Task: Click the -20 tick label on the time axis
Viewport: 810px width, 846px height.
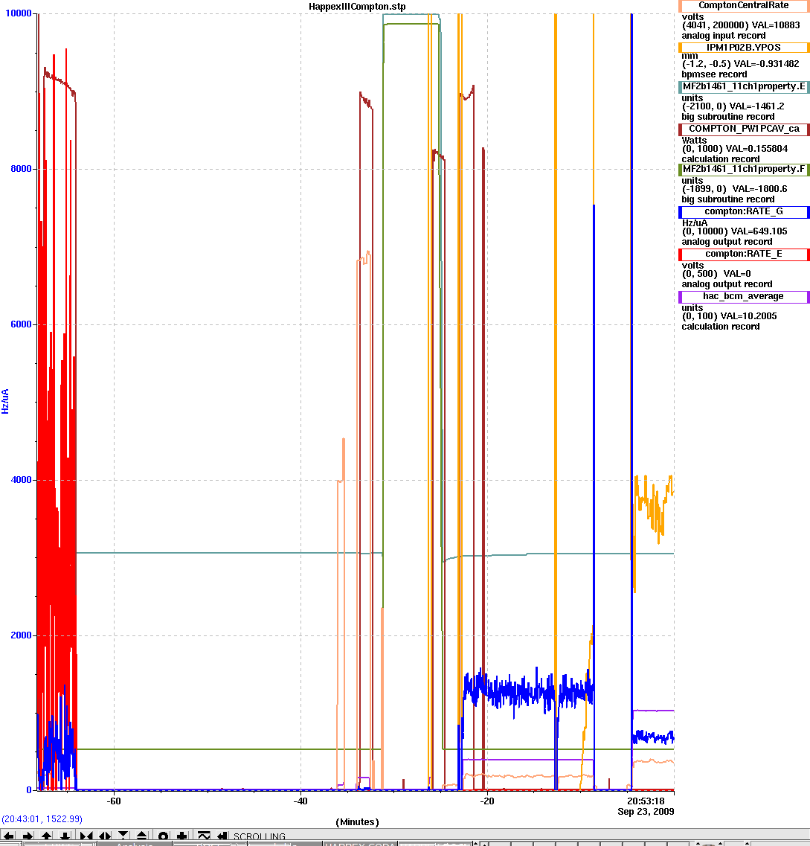Action: 487,801
